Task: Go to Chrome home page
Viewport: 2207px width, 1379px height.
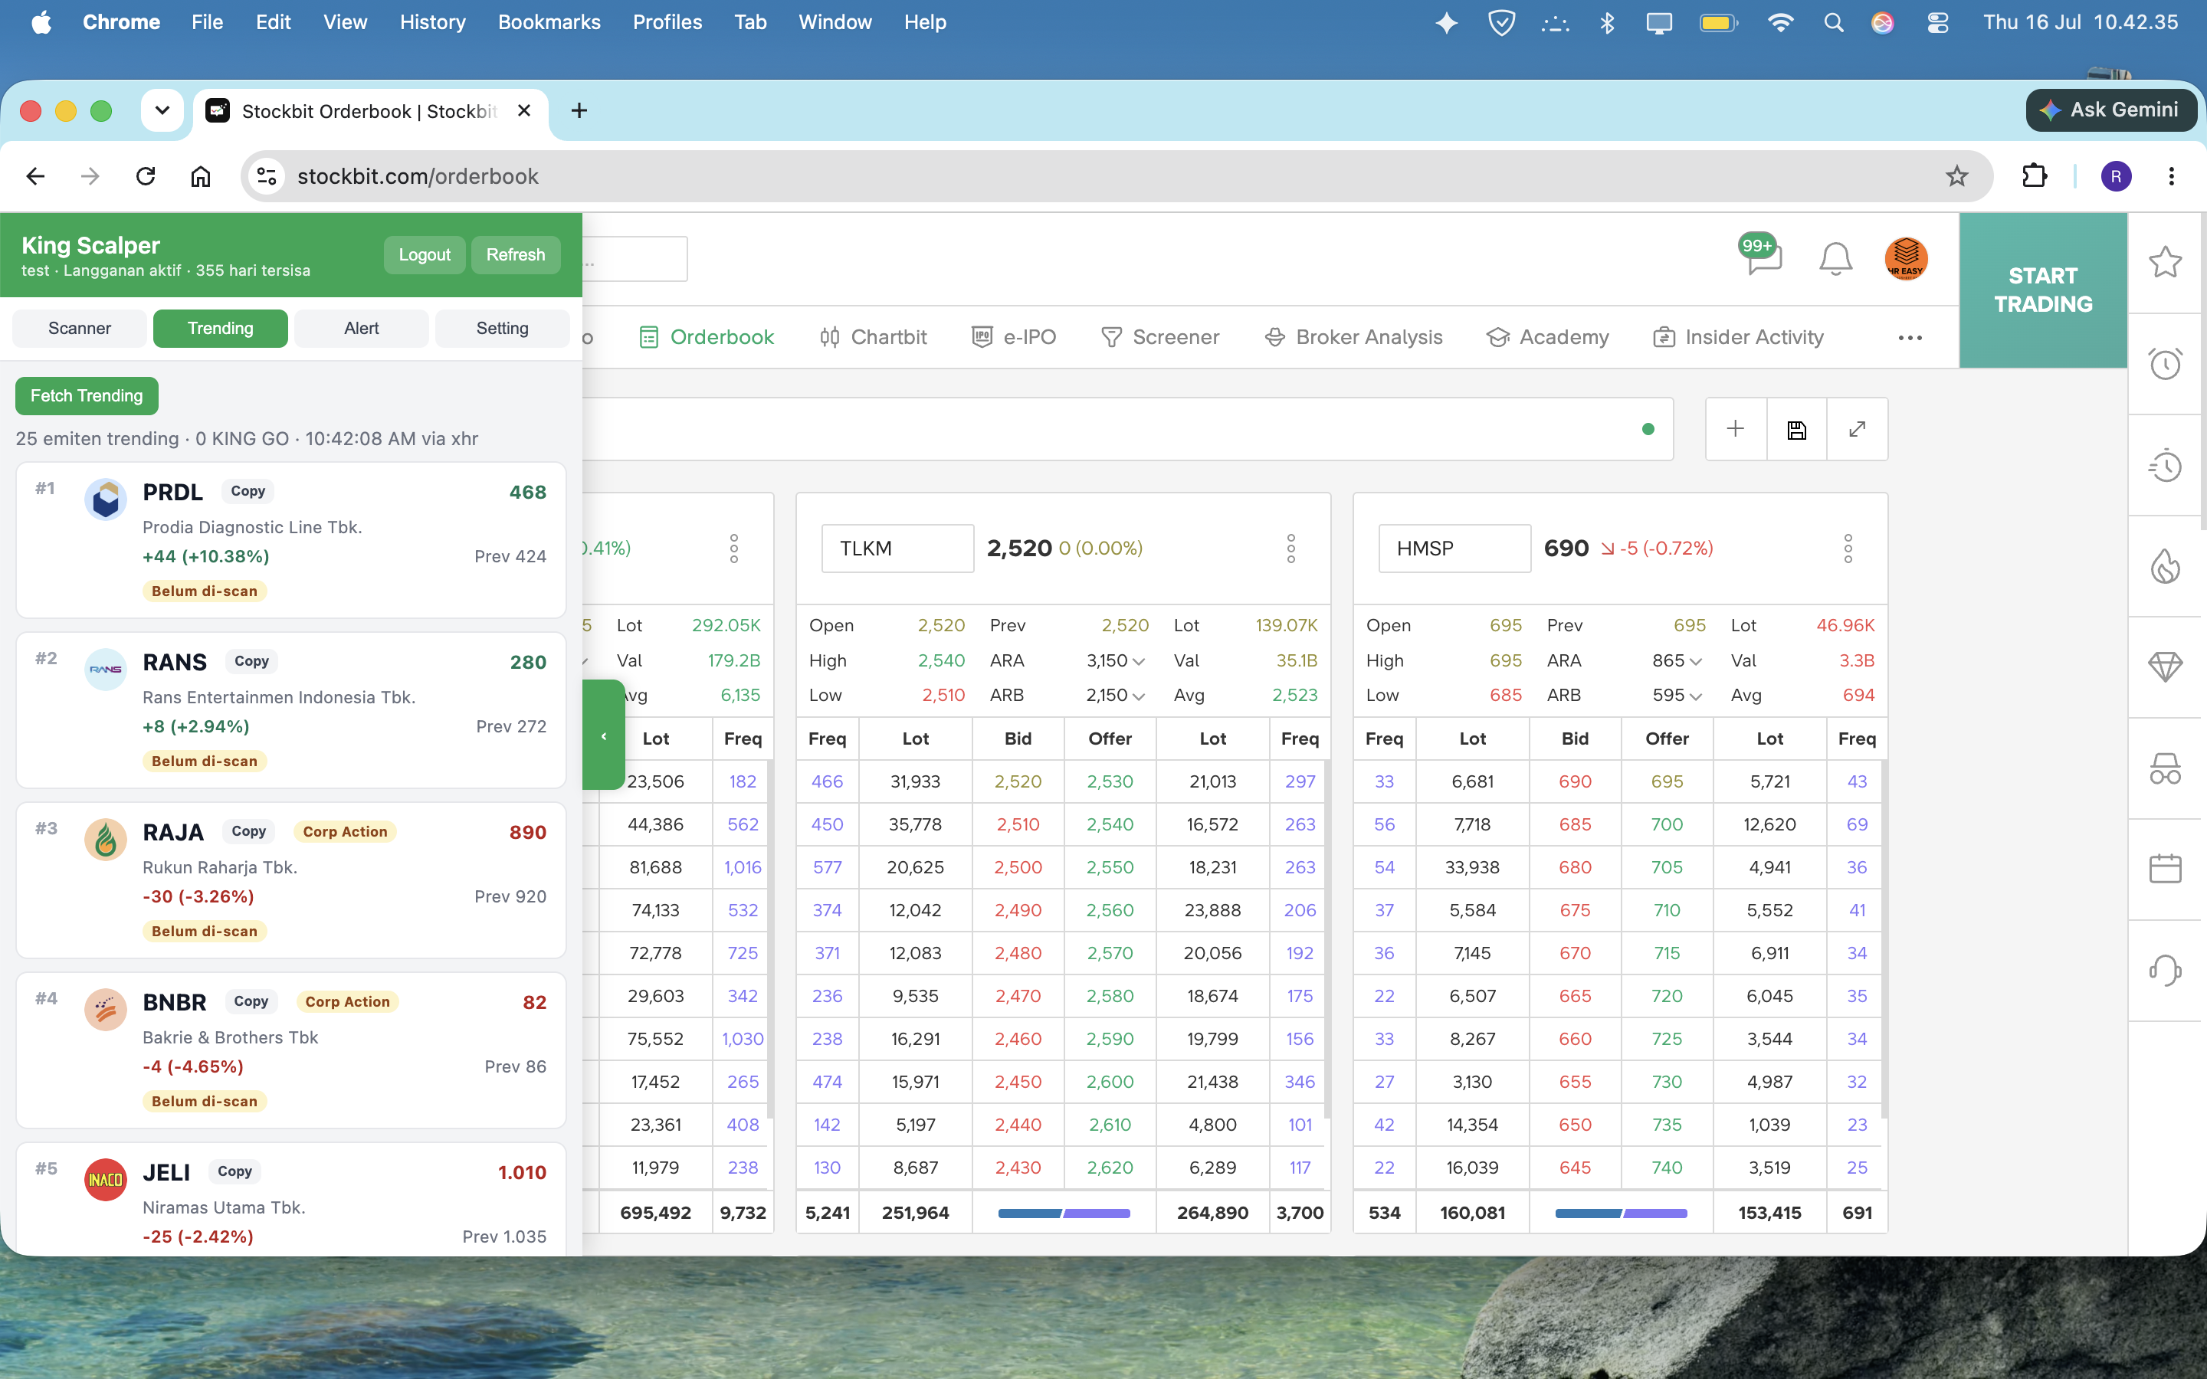Action: tap(201, 176)
